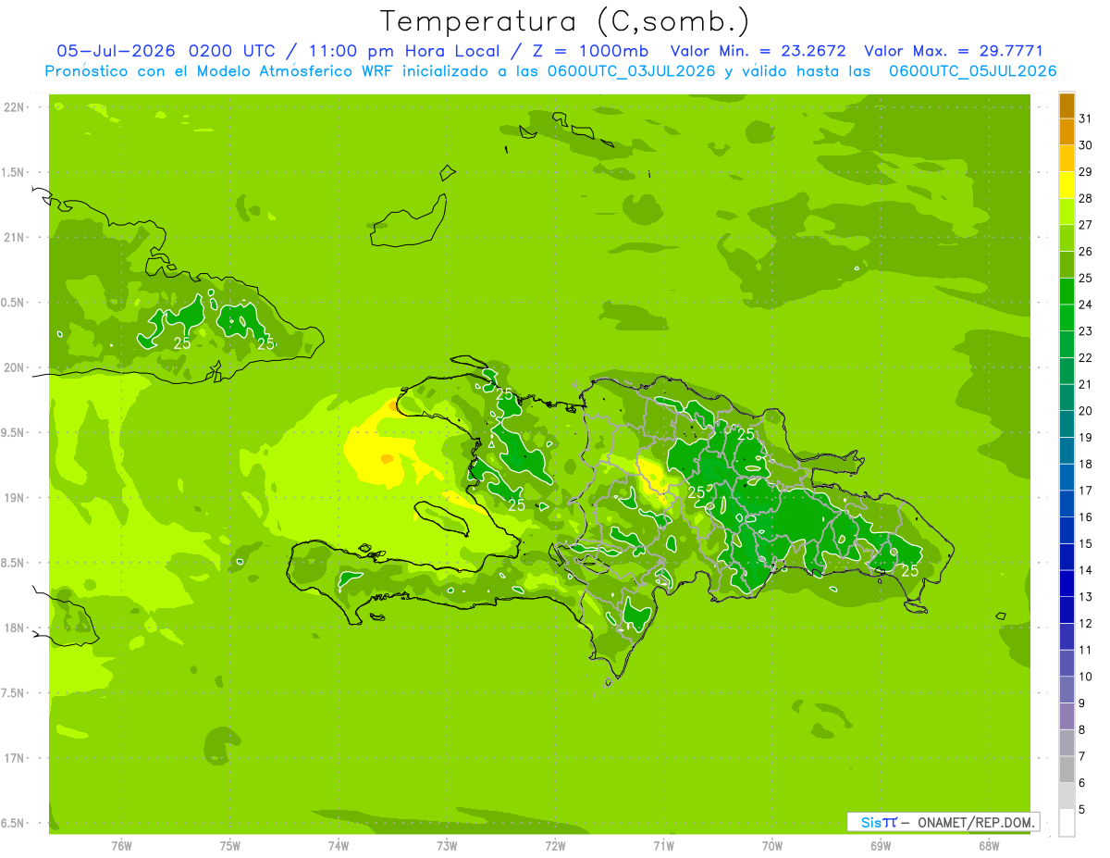Click the legend value "28"
1110x858 pixels.
click(1086, 198)
